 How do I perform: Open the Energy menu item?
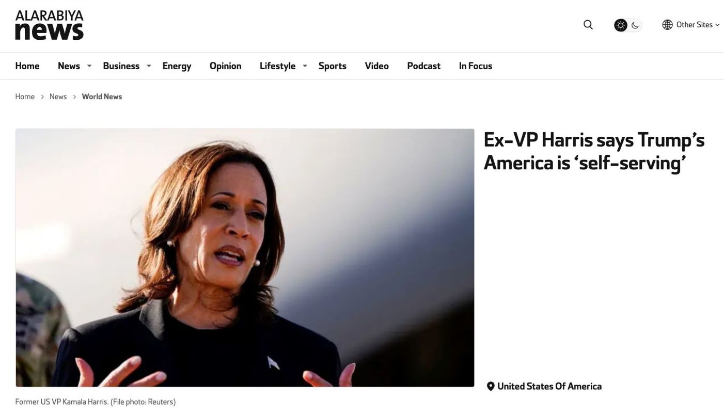[177, 66]
